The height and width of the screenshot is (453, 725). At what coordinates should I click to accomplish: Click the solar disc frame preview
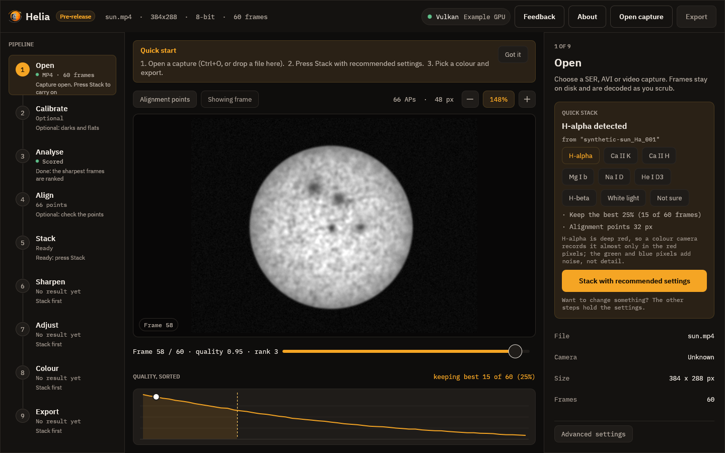[331, 227]
